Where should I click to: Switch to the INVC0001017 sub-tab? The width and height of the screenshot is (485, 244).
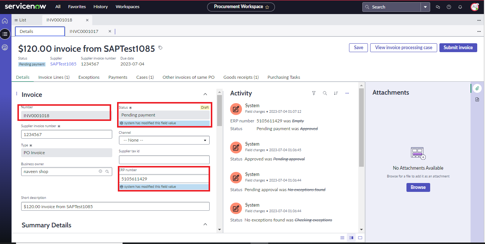(84, 31)
